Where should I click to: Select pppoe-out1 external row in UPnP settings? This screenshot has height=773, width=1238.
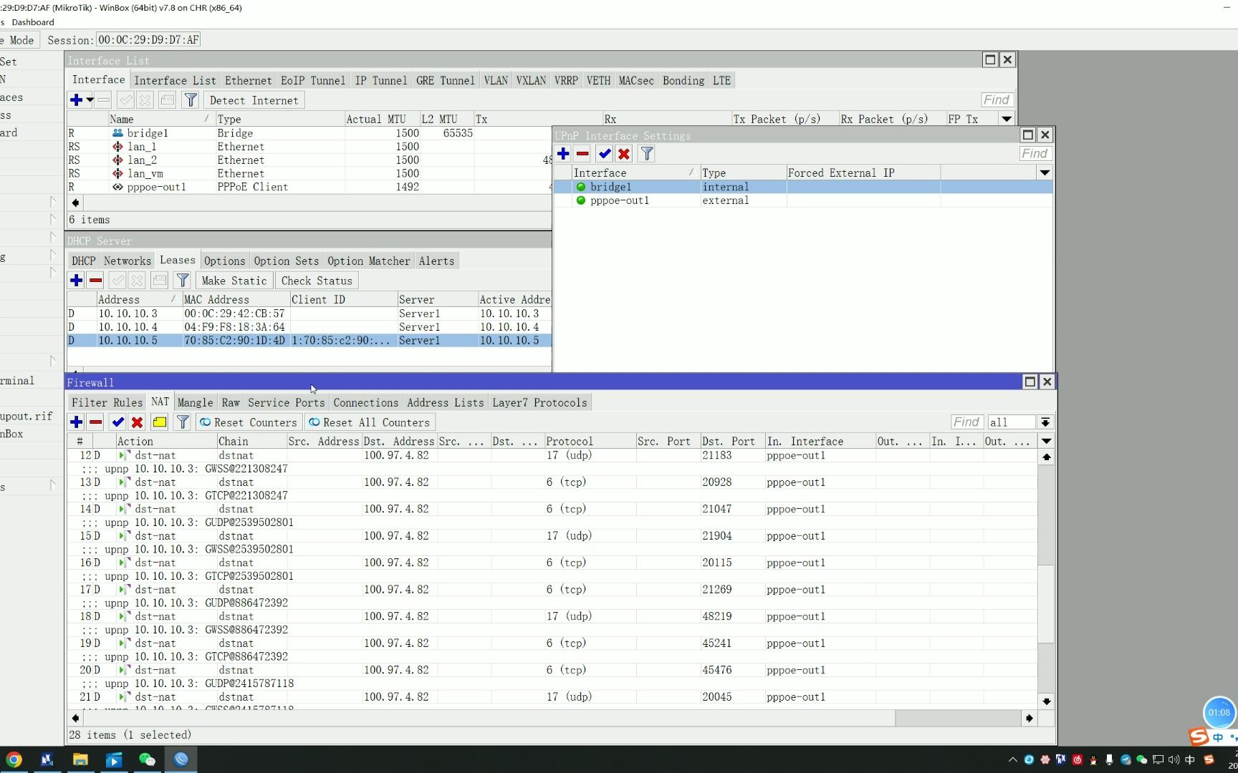point(802,200)
